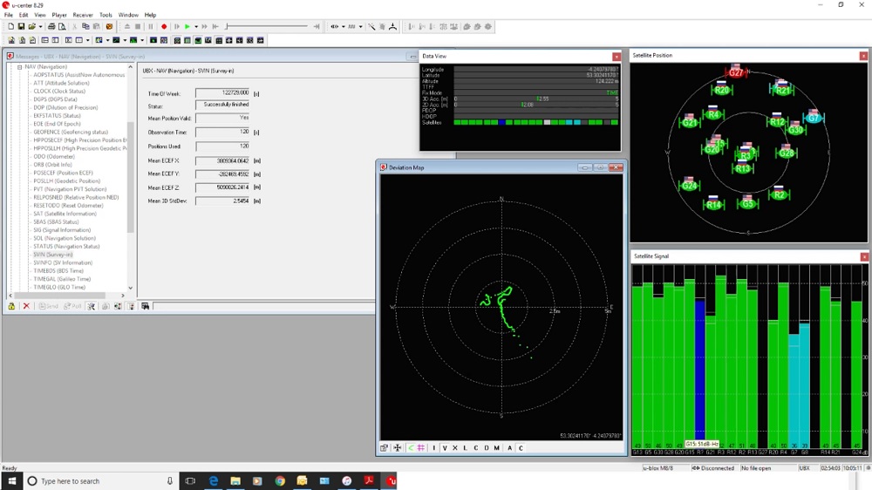Click the Pause player button

[151, 27]
